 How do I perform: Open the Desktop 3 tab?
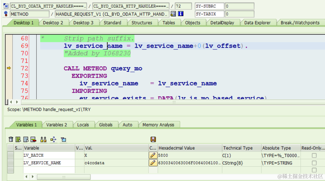click(x=83, y=23)
